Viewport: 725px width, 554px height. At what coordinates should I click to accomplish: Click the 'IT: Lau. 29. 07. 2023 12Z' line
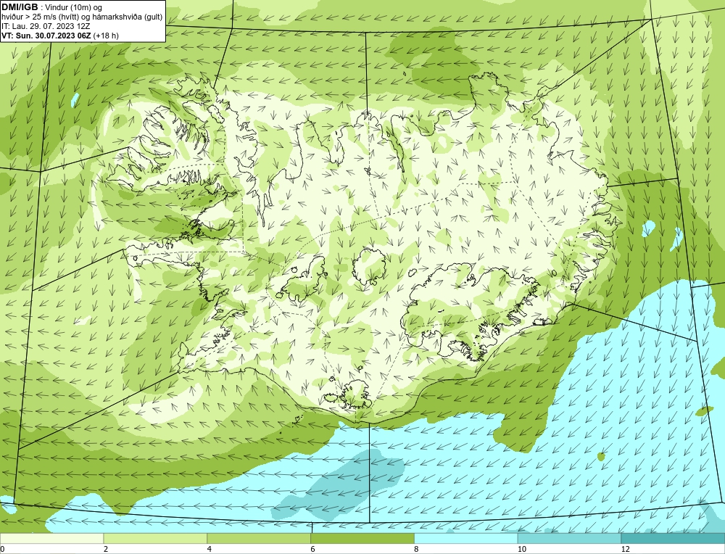tap(46, 26)
